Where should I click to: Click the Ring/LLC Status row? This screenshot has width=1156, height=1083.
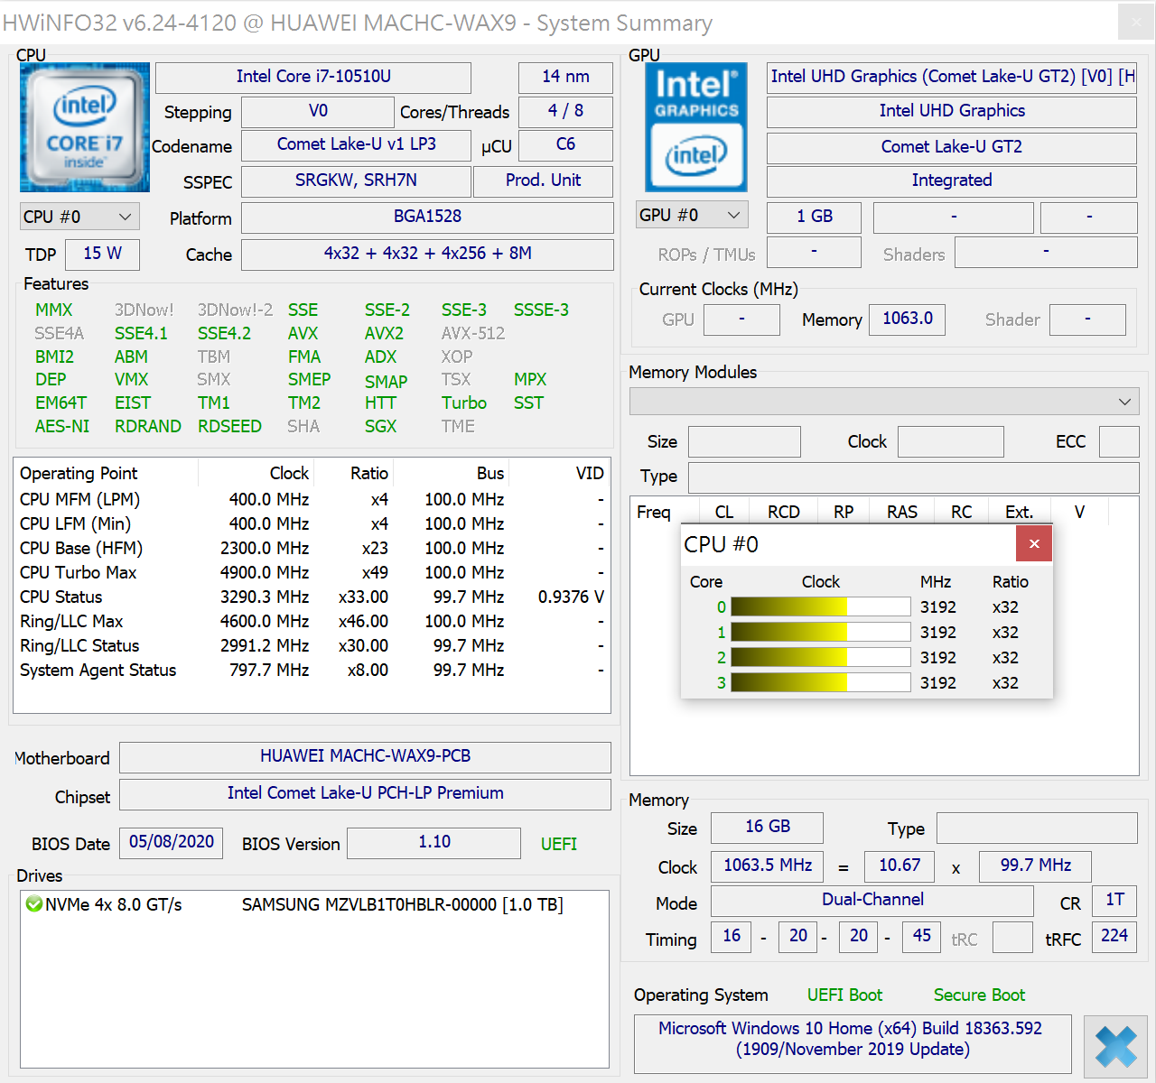pyautogui.click(x=312, y=645)
